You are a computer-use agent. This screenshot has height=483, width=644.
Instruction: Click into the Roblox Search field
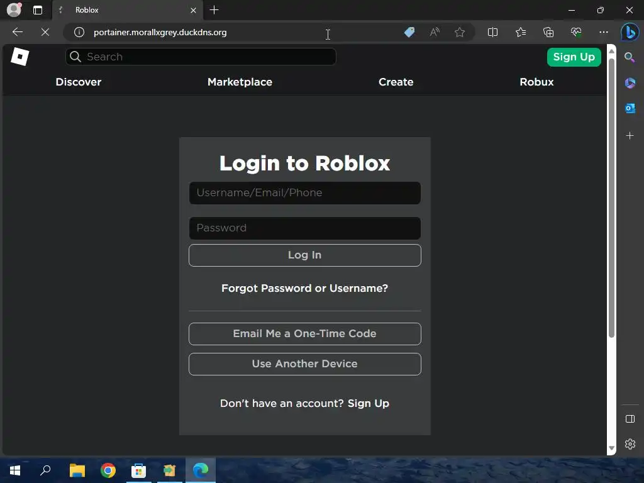tap(201, 57)
